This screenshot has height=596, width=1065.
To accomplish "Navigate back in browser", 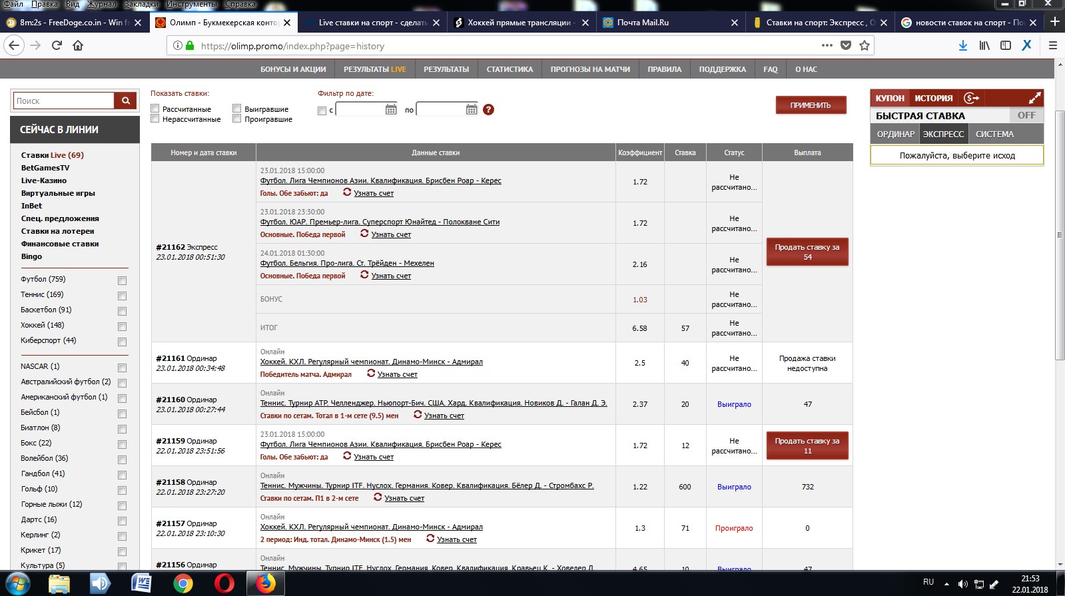I will (14, 45).
